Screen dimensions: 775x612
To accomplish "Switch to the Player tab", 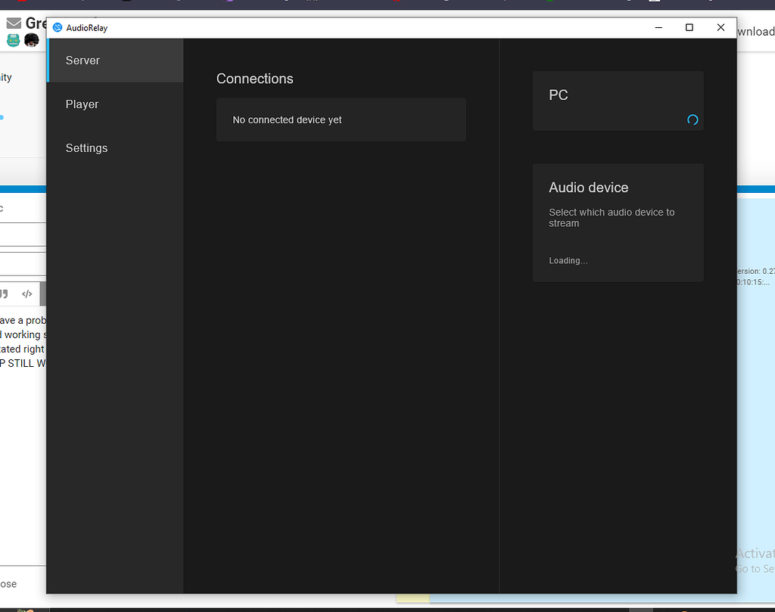I will point(115,104).
